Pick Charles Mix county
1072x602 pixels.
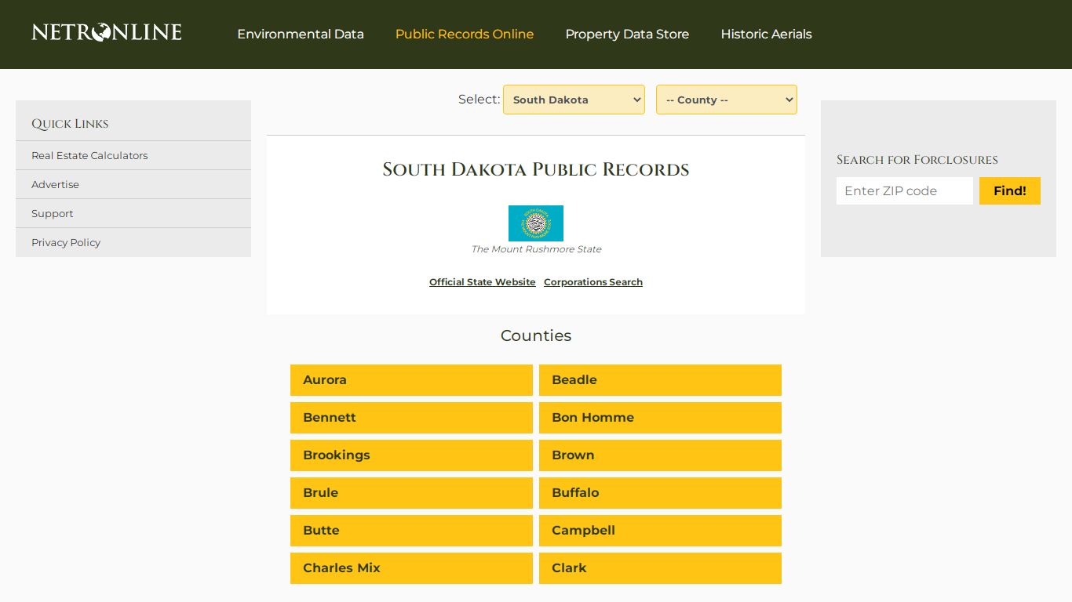(x=411, y=568)
